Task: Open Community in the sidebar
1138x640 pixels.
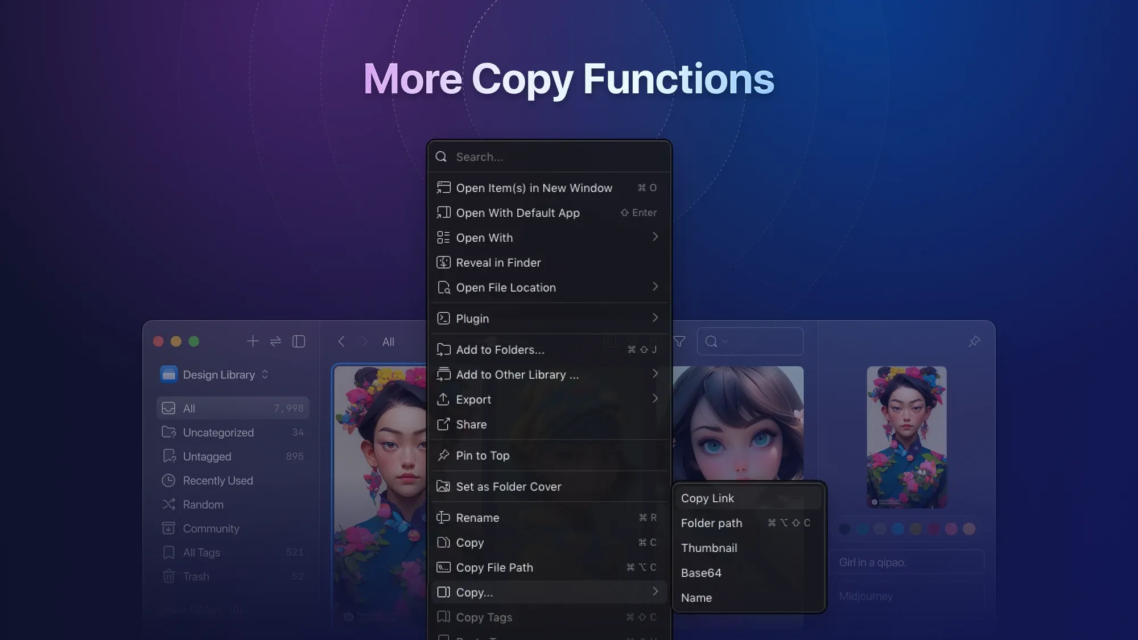Action: coord(233,528)
